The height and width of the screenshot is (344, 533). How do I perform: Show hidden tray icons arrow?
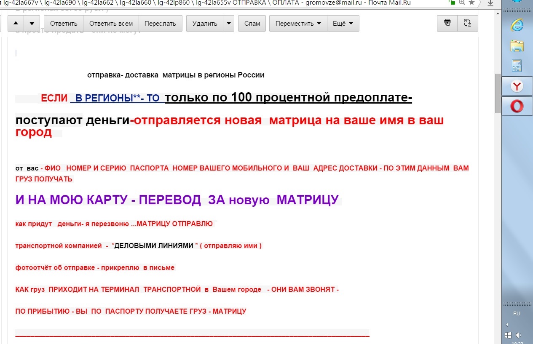507,325
